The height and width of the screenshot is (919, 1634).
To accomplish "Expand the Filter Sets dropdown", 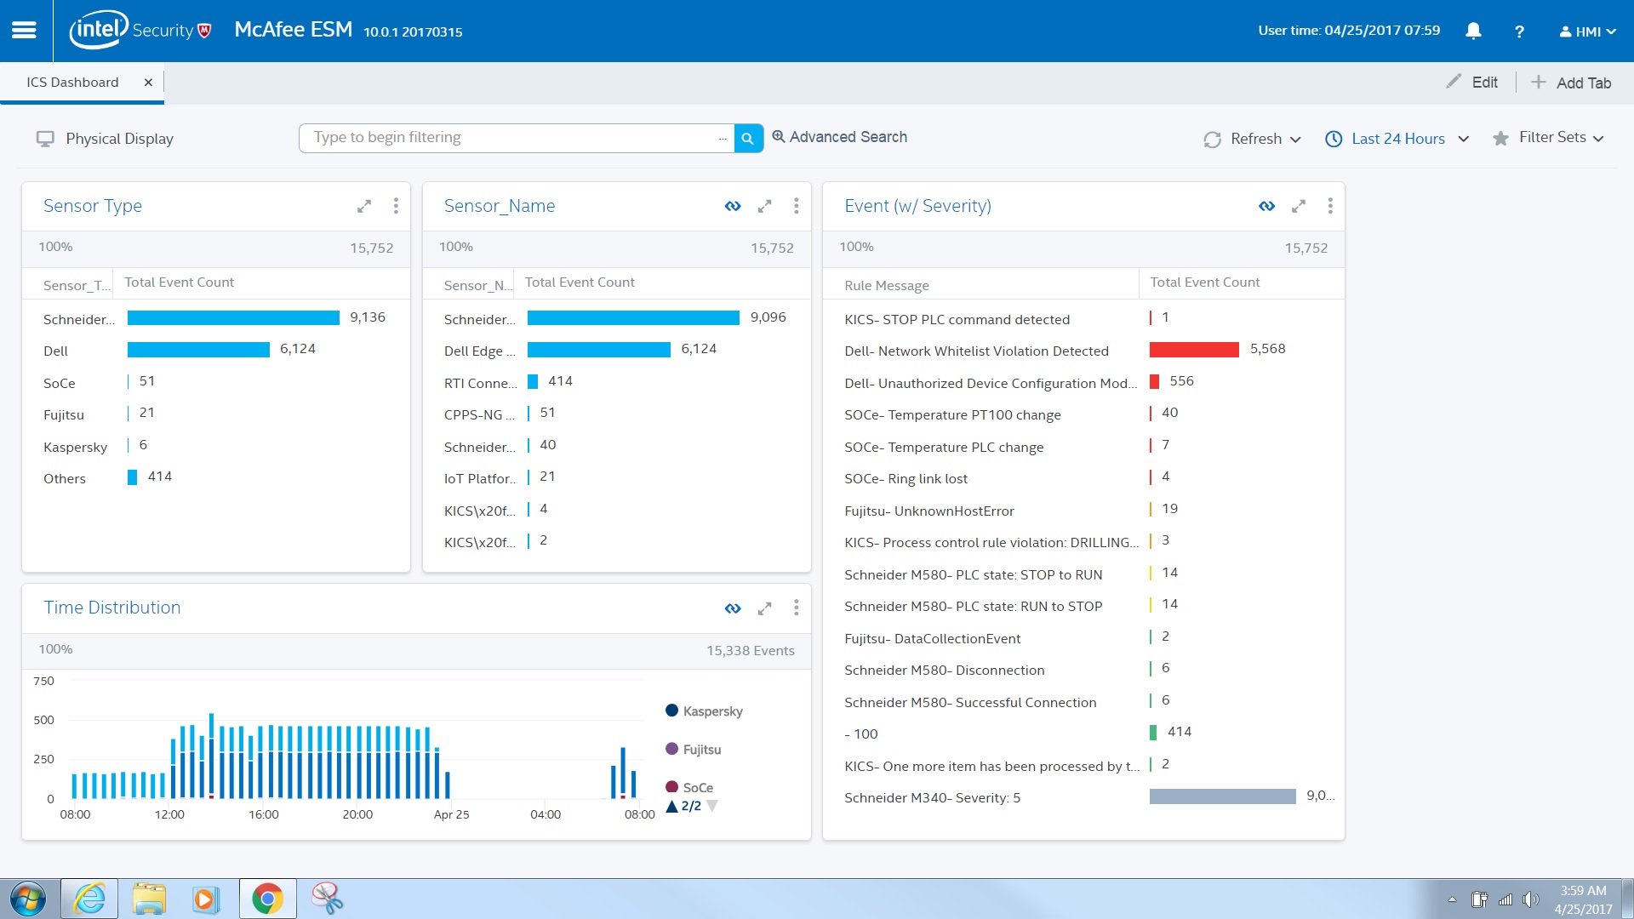I will tap(1598, 139).
